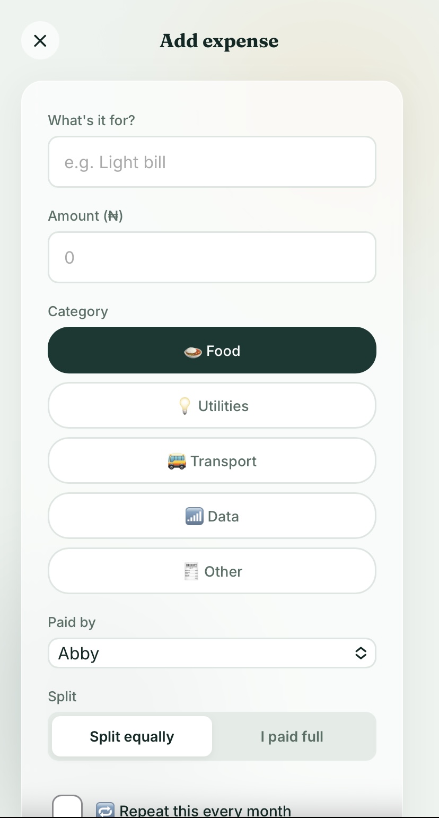Switch split mode to I paid full
This screenshot has height=818, width=439.
(x=292, y=736)
